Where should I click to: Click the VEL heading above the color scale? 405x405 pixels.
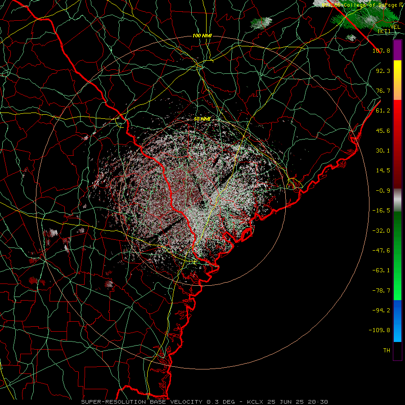click(x=396, y=27)
